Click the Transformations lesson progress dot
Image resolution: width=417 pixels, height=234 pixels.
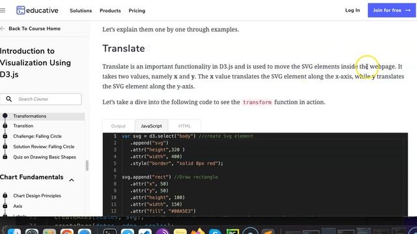point(5,116)
